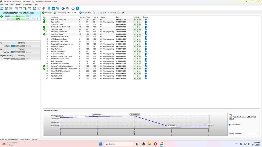Switch to the Temperature tab

click(x=60, y=13)
